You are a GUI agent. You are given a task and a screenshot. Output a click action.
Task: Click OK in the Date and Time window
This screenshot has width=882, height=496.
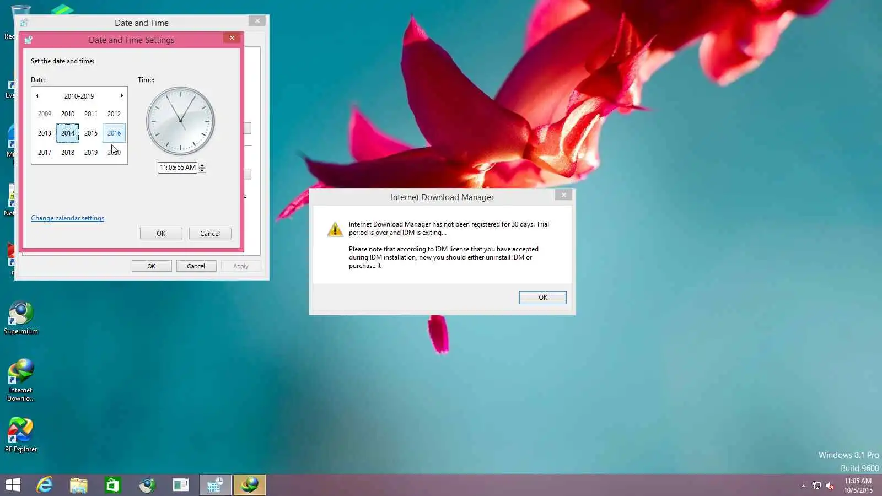(x=152, y=266)
